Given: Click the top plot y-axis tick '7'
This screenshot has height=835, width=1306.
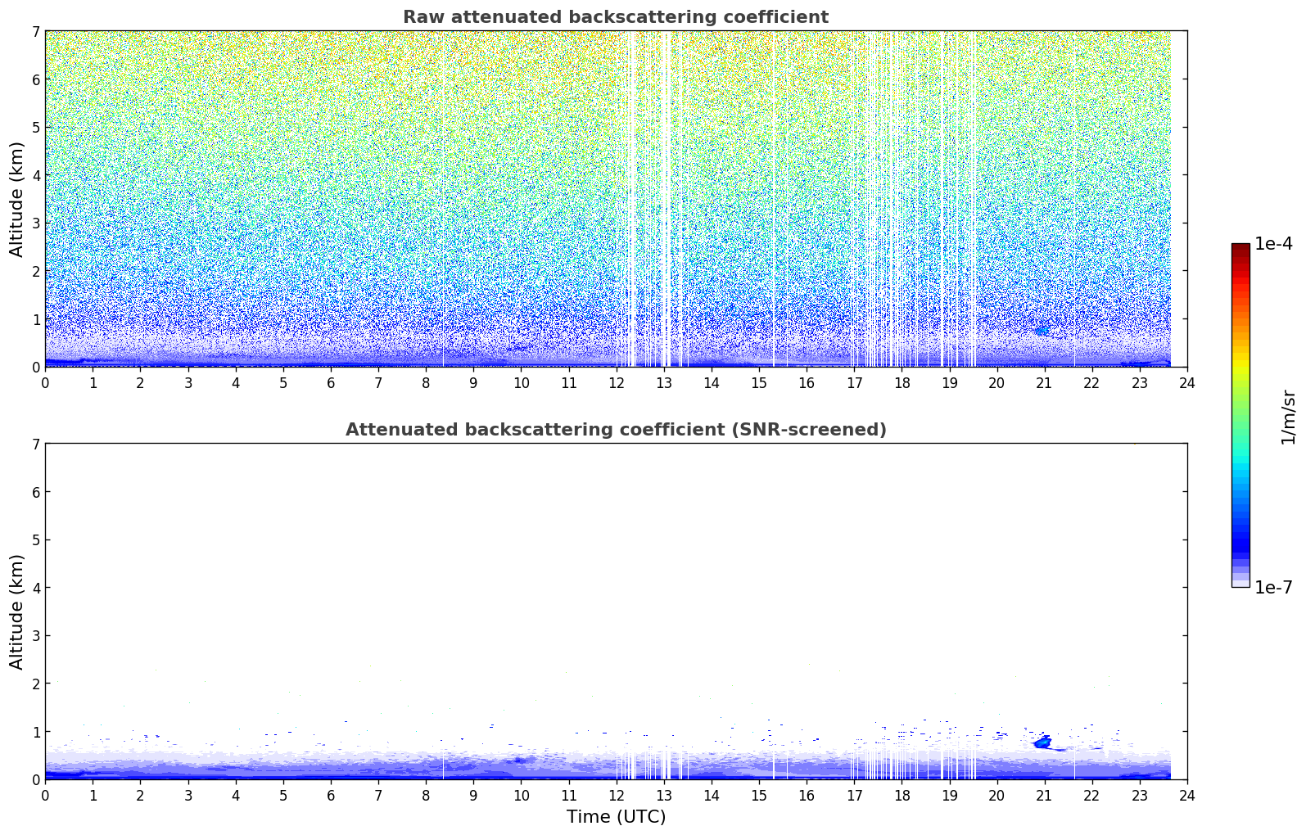Looking at the screenshot, I should pos(35,31).
